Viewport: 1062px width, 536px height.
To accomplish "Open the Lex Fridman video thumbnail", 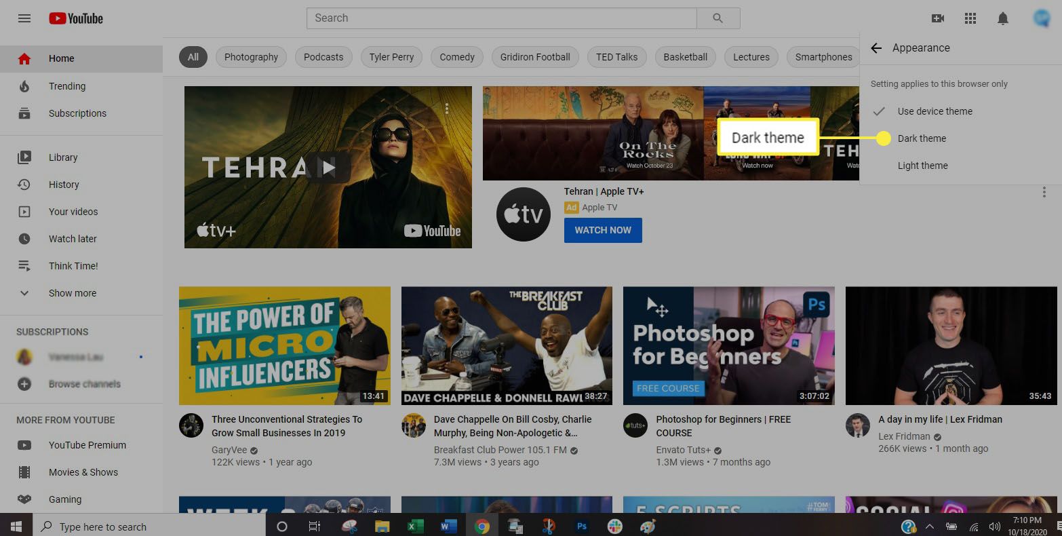I will point(951,346).
